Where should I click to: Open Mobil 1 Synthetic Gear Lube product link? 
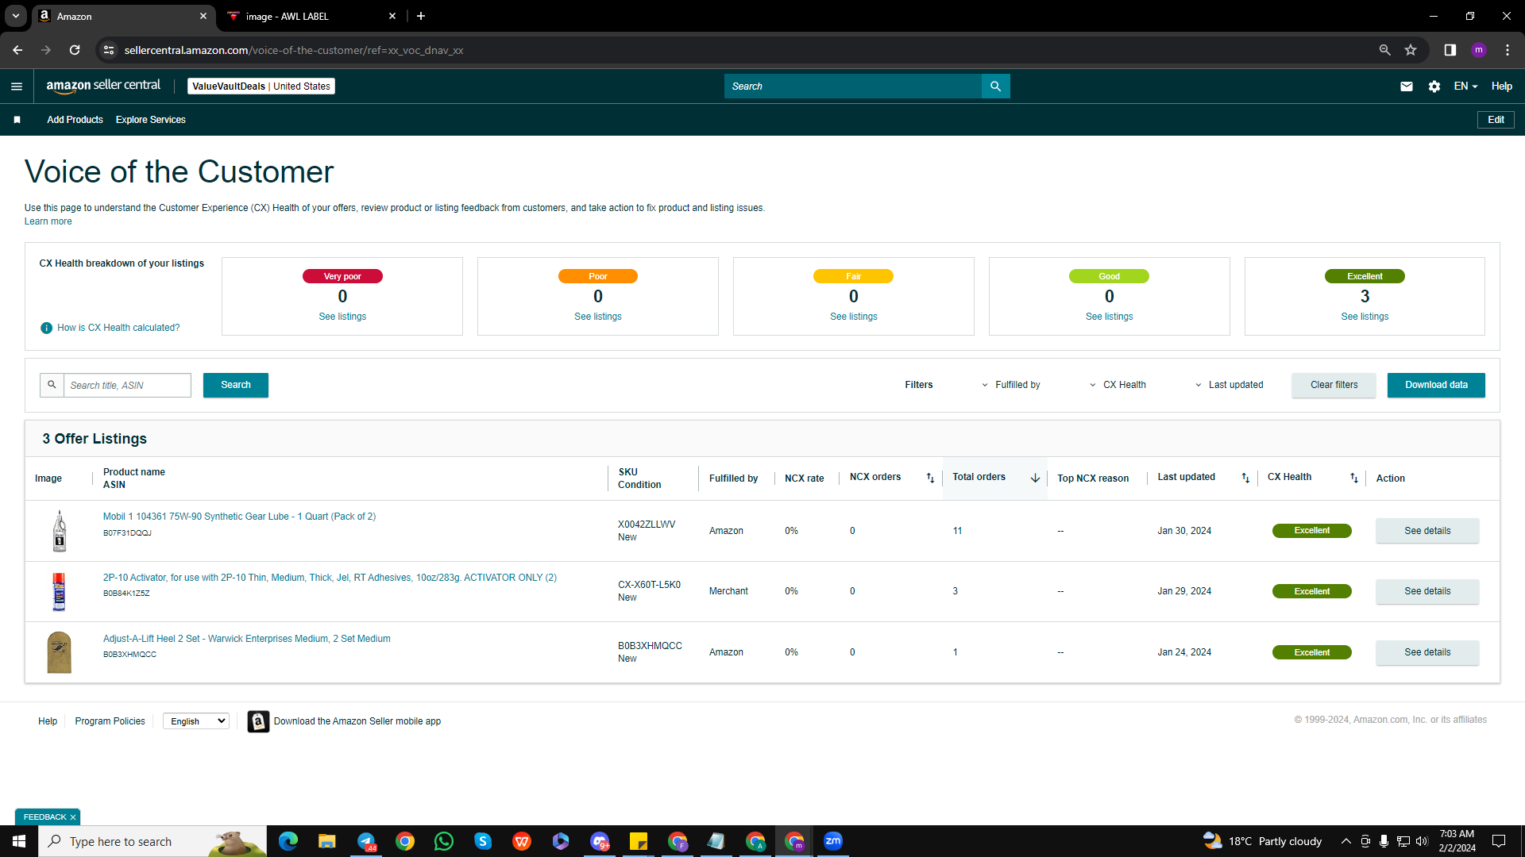pos(239,517)
